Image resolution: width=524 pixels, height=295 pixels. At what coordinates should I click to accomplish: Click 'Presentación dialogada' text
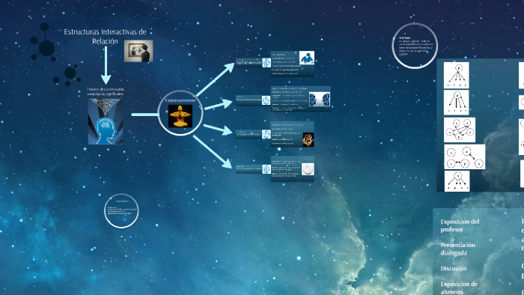[x=458, y=249]
